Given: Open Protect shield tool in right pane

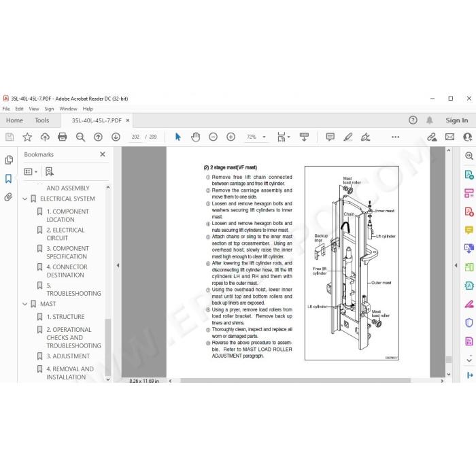Looking at the screenshot, I should click(469, 322).
